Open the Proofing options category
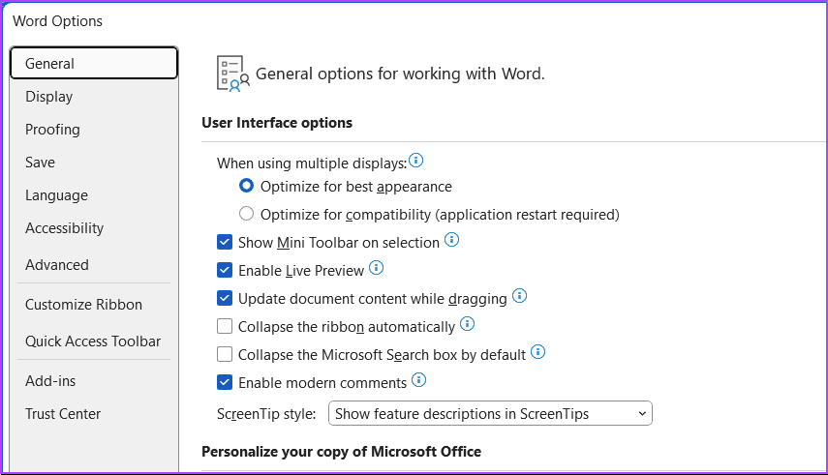Screen dimensions: 828x475 [x=52, y=130]
